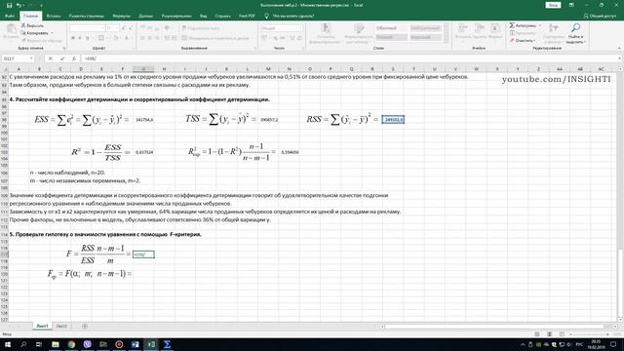Open Word from the taskbar

click(135, 344)
